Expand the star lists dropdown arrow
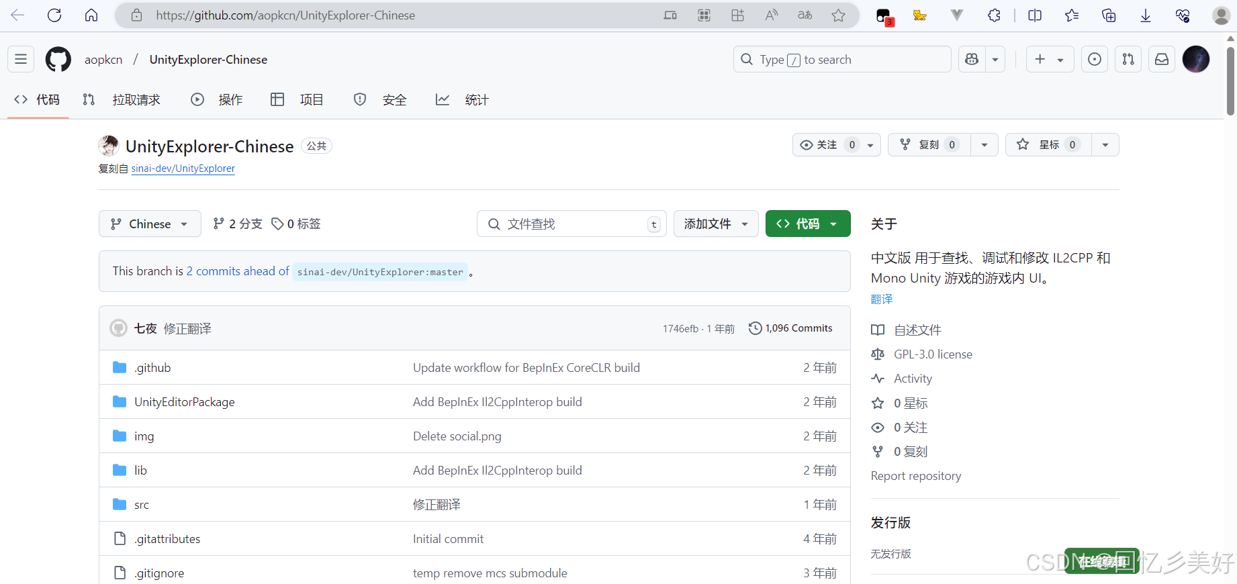Viewport: 1237px width, 584px height. point(1105,145)
